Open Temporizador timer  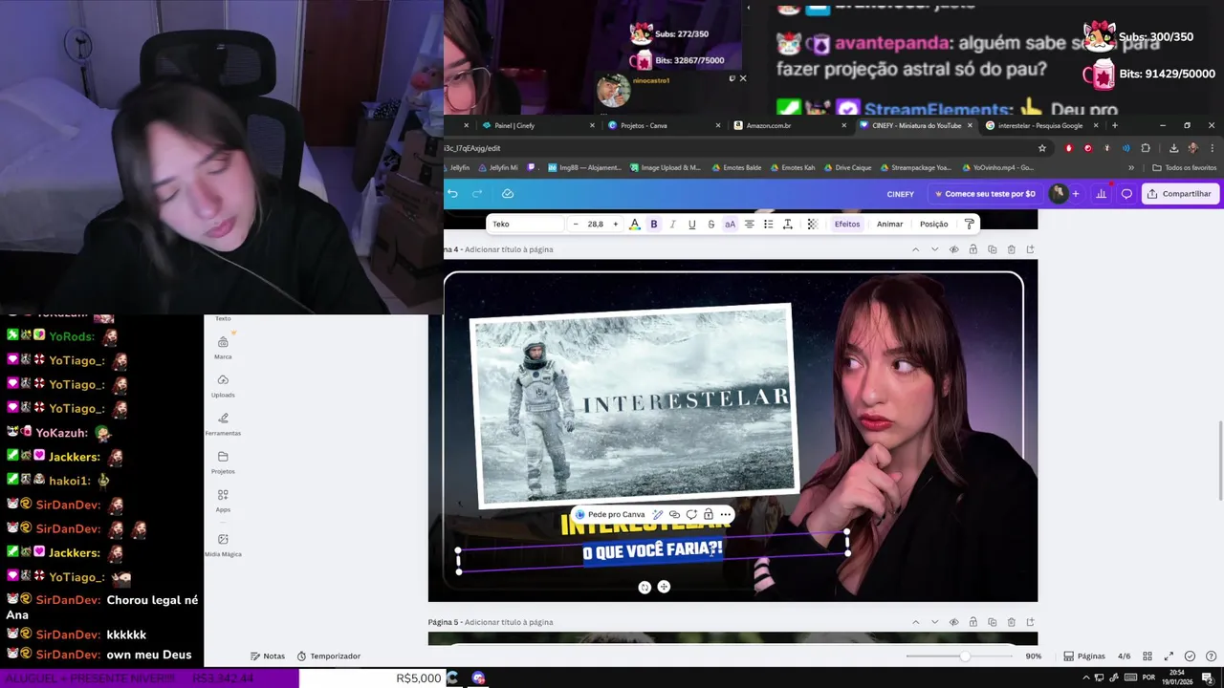pyautogui.click(x=328, y=656)
